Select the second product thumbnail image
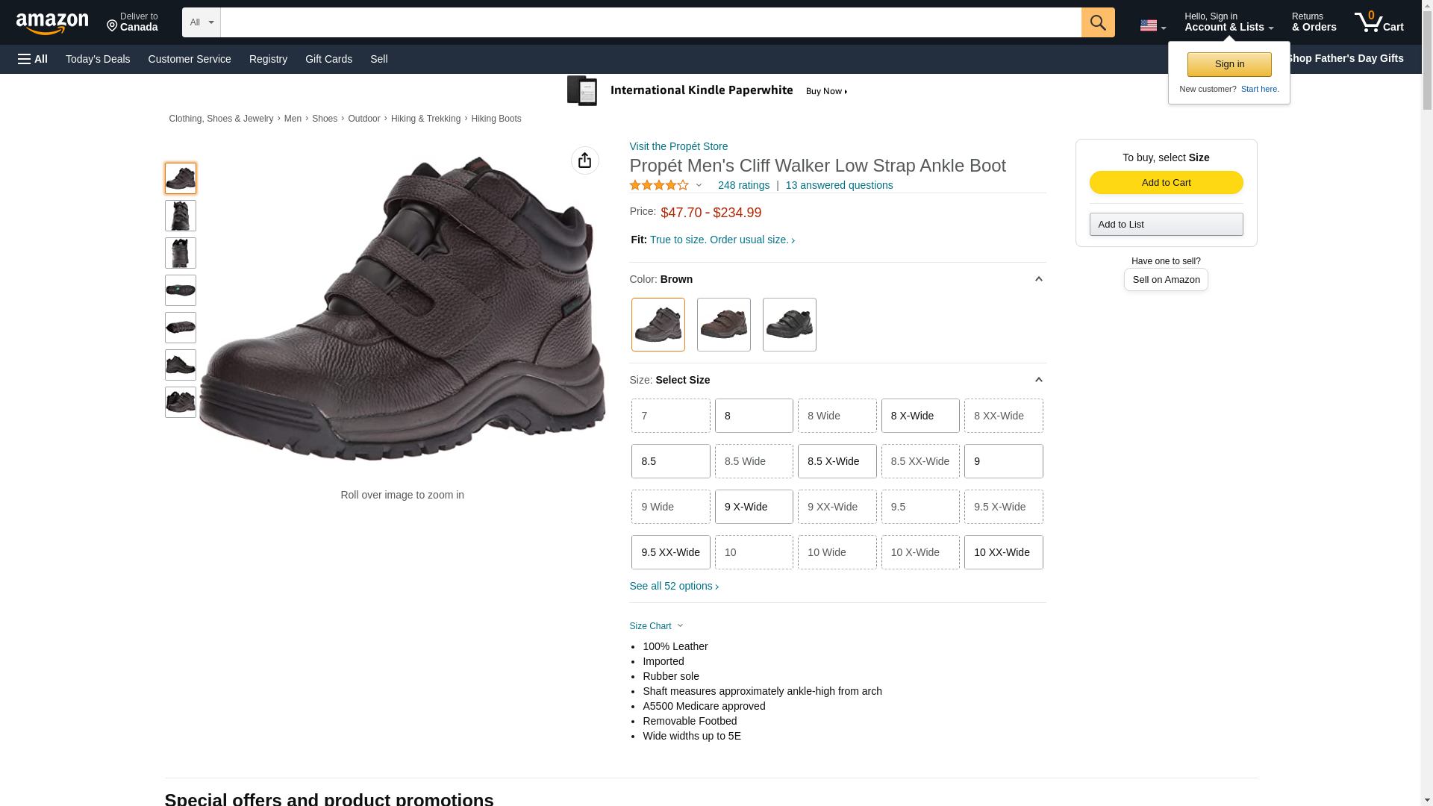Viewport: 1433px width, 806px height. 181,216
